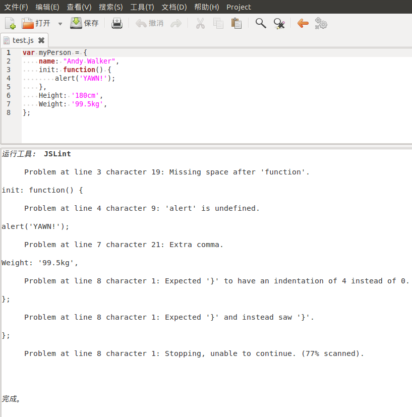Screen dimensions: 412x417
Task: Open the 文档(D) menu
Action: pyautogui.click(x=174, y=7)
